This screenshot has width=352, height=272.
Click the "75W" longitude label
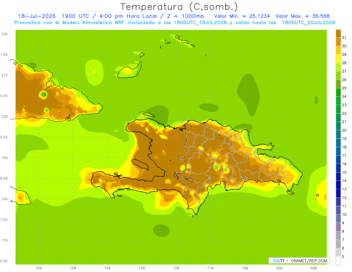[73, 268]
